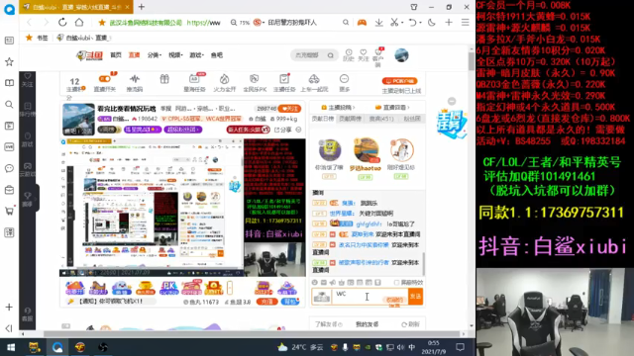Expand the 分类 navigation dropdown

coord(155,55)
